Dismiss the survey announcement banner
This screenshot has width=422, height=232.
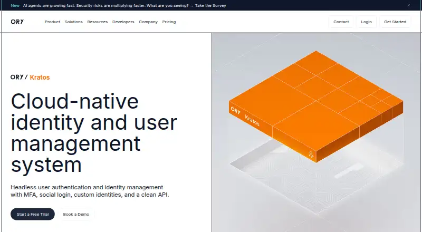pos(408,5)
